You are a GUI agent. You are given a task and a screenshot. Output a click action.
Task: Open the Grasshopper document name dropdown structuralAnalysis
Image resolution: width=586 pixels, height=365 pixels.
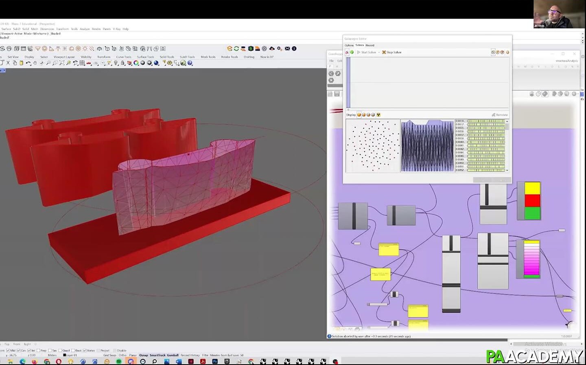pos(566,61)
